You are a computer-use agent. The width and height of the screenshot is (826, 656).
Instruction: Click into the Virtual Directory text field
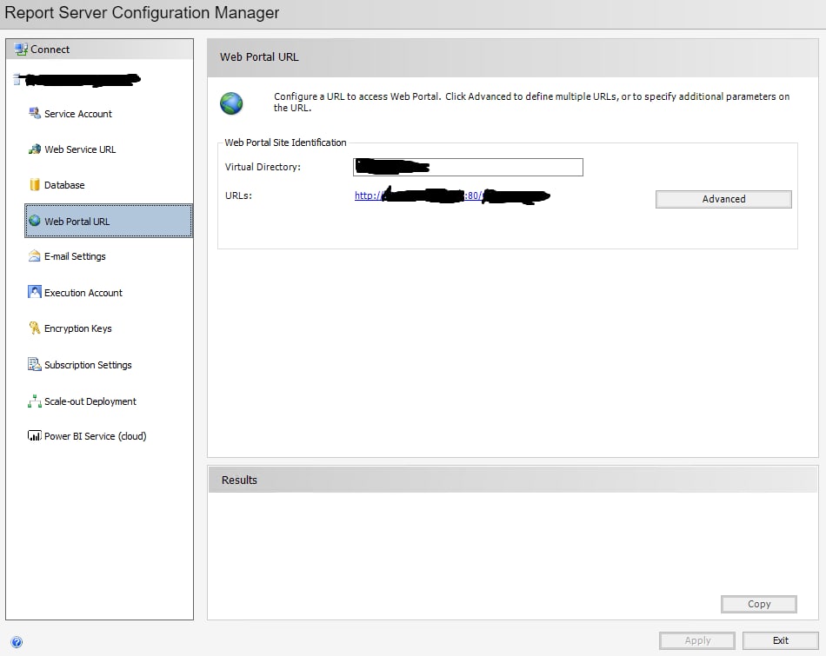[468, 167]
